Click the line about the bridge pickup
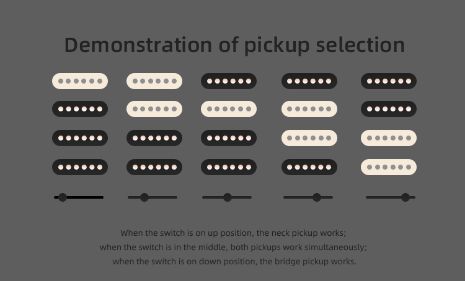Viewport: 465px width, 281px height. point(234,261)
